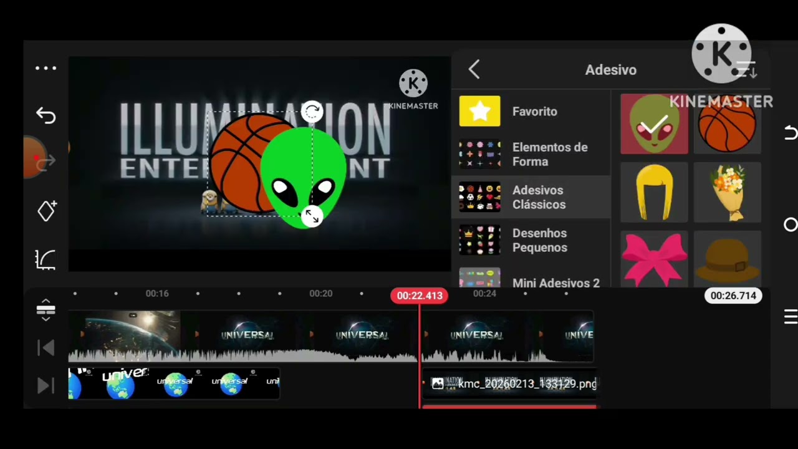Select the Mini Adesivos 2 category
Screen dimensions: 798x449
pyautogui.click(x=531, y=278)
